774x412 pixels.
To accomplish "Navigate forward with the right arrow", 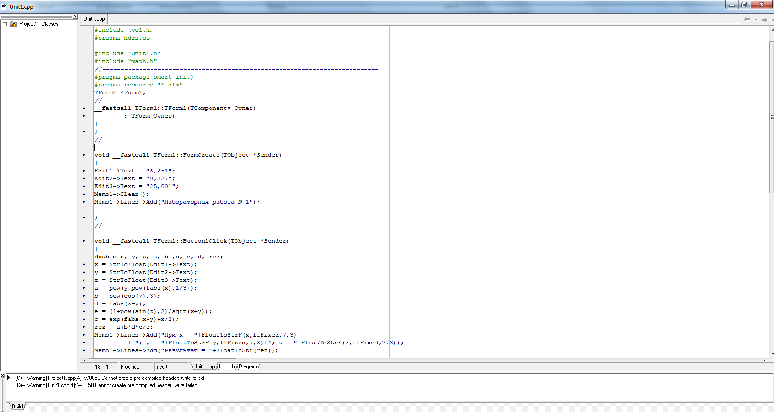I will (764, 19).
